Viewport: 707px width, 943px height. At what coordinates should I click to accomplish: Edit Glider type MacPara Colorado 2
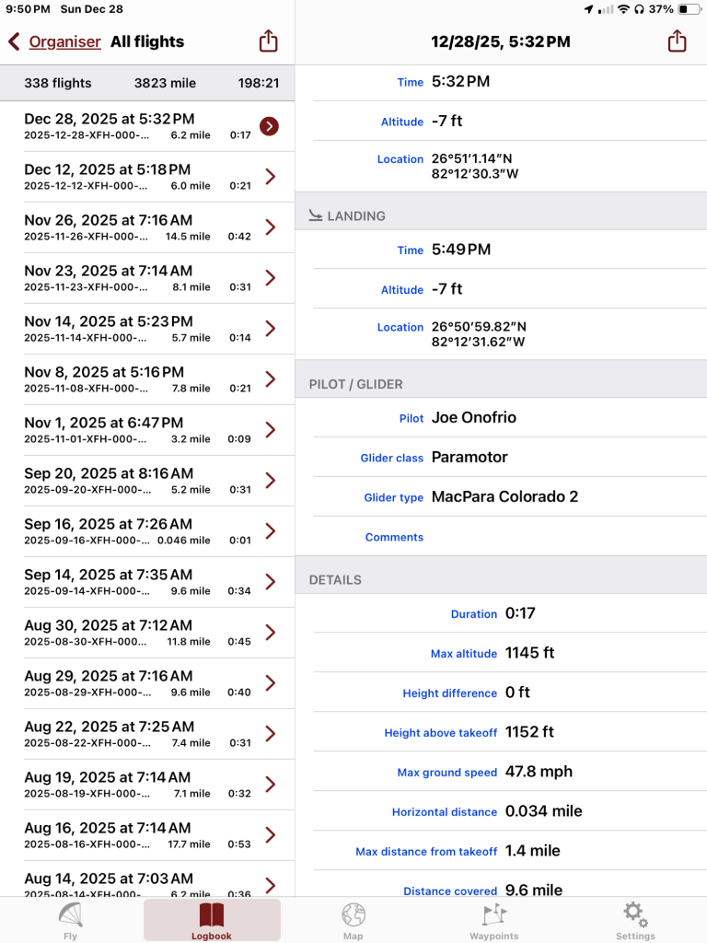(504, 496)
